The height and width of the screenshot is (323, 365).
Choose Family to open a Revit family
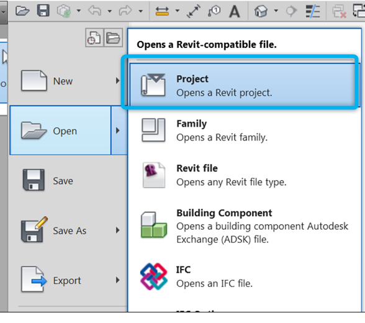point(242,130)
